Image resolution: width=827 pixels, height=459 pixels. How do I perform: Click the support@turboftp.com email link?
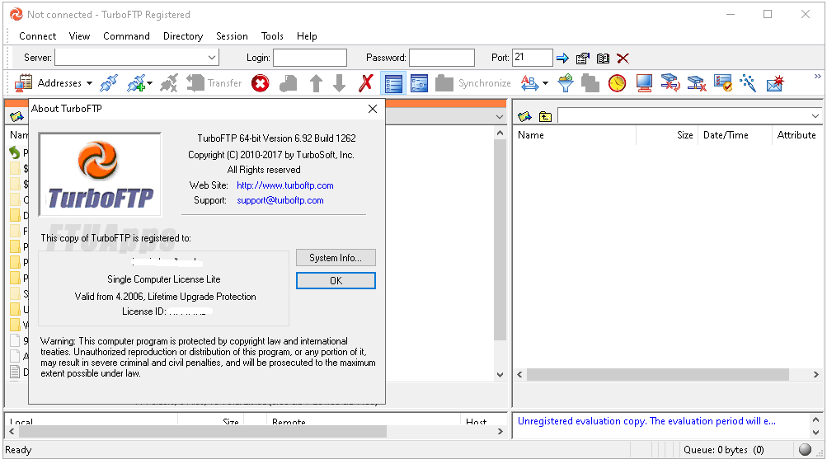coord(280,200)
